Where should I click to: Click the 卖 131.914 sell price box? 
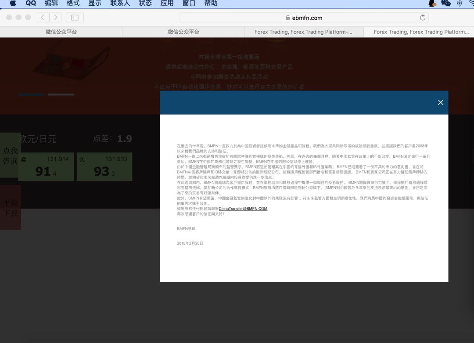[x=46, y=166]
